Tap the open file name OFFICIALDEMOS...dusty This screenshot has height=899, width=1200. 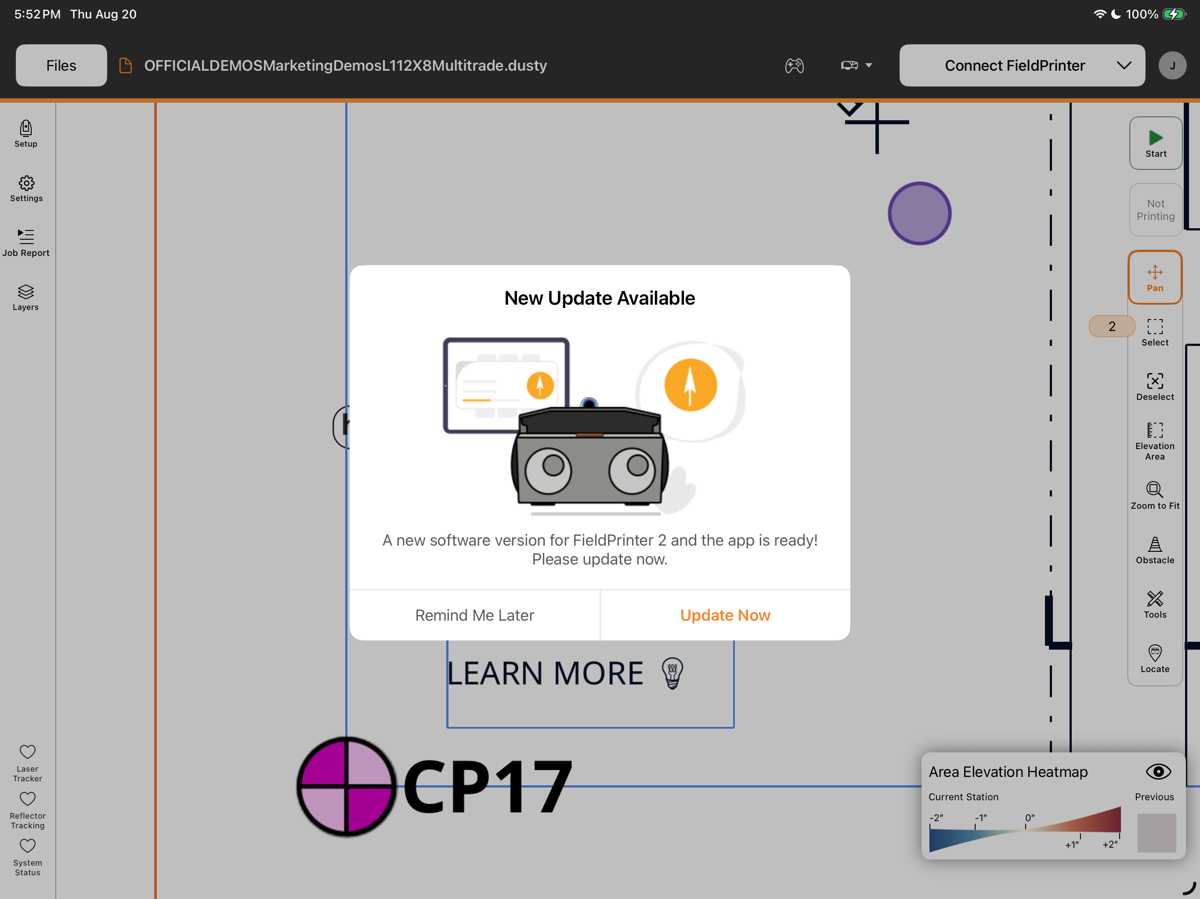[x=345, y=65]
